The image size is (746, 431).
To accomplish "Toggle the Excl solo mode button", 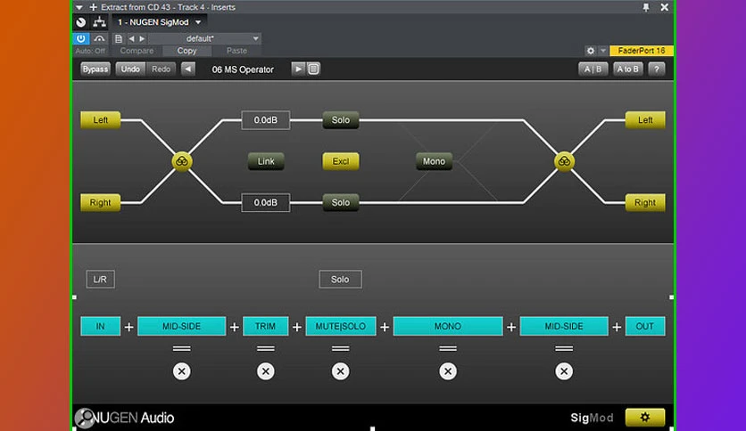I will [341, 161].
